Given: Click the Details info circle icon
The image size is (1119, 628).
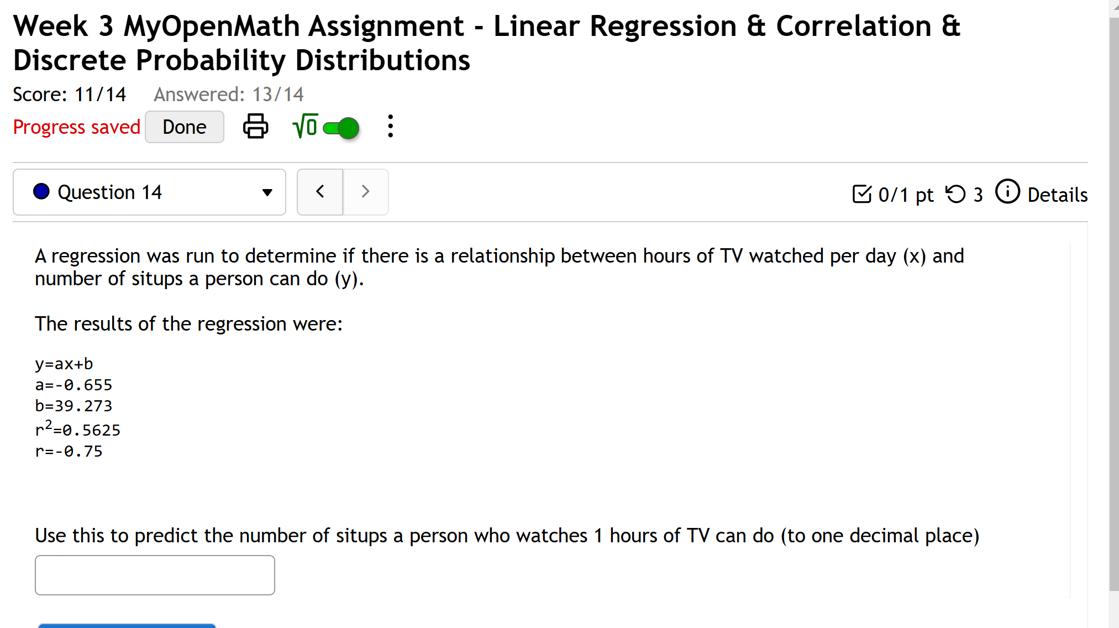Looking at the screenshot, I should 1007,193.
